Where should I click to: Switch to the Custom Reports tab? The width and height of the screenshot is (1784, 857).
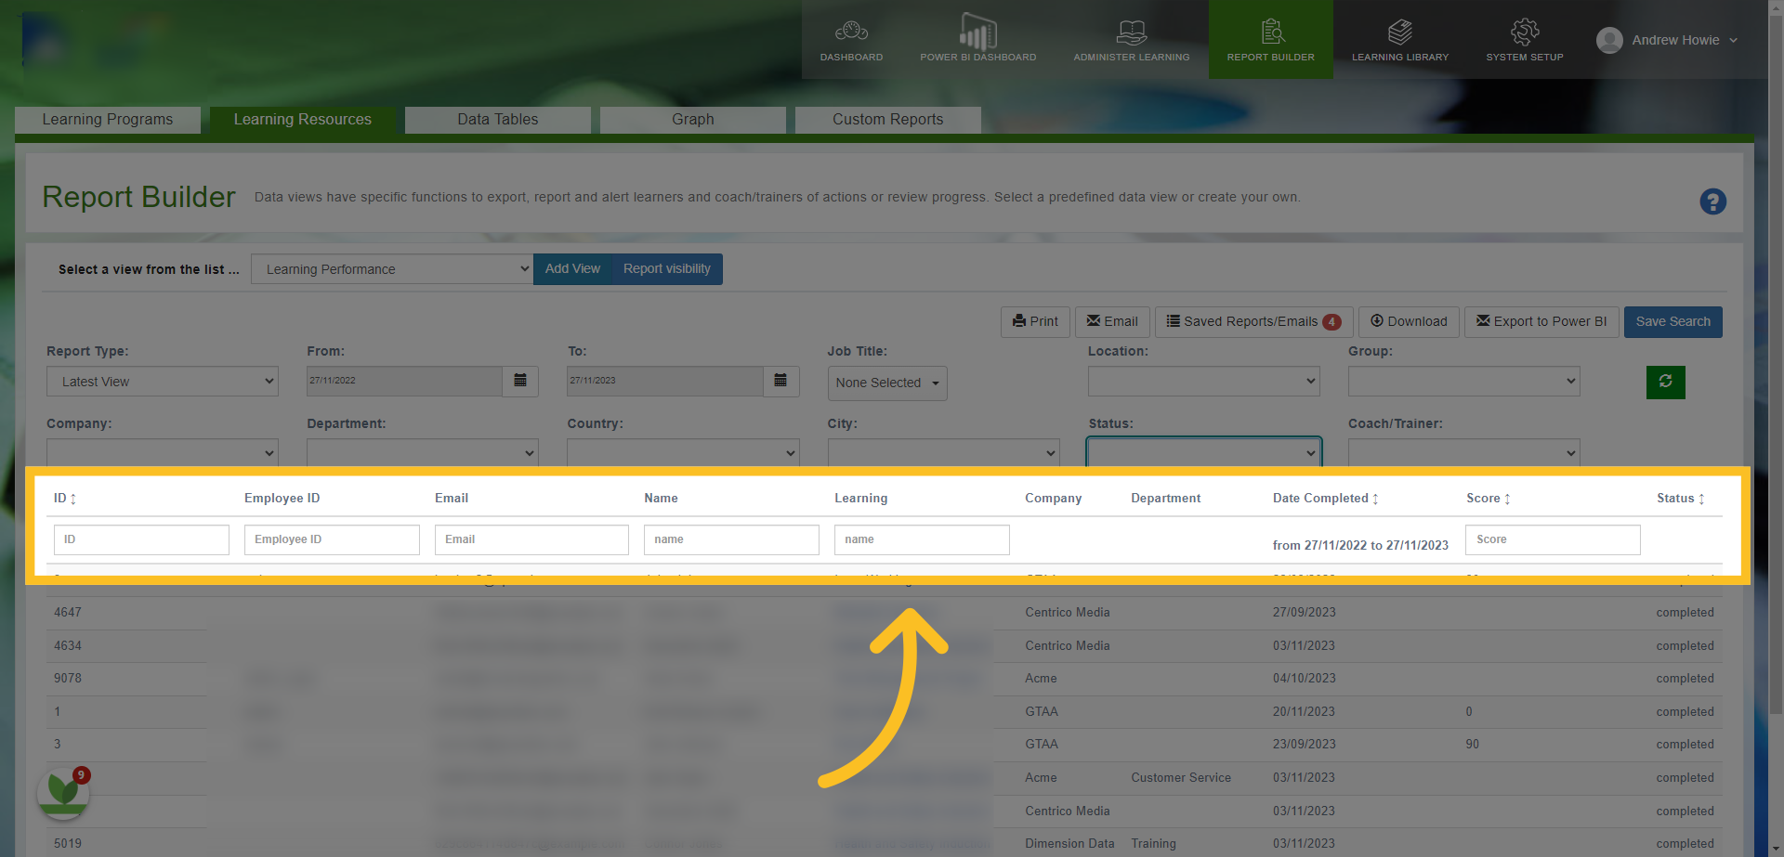click(888, 120)
